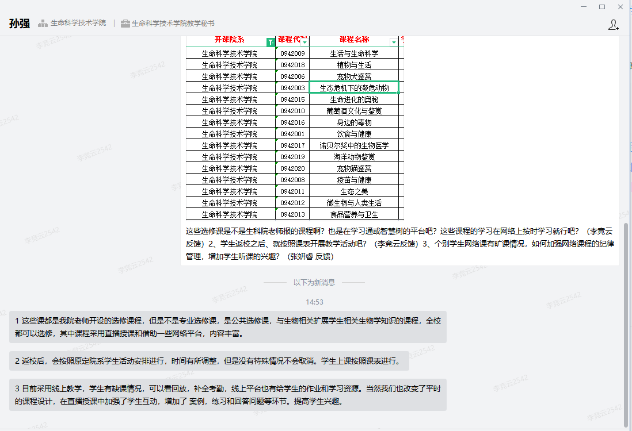Expand the 课程名称 column filter dropdown
The image size is (632, 431).
pos(394,42)
